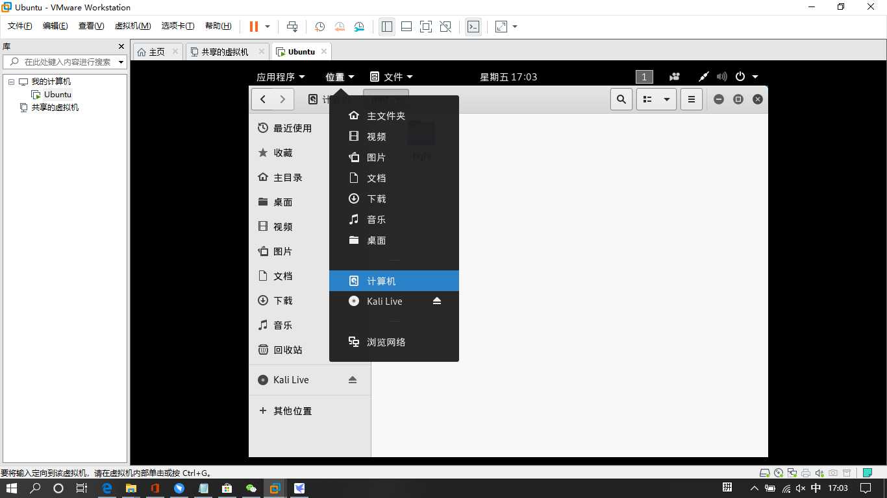Close the library panel

click(x=121, y=47)
